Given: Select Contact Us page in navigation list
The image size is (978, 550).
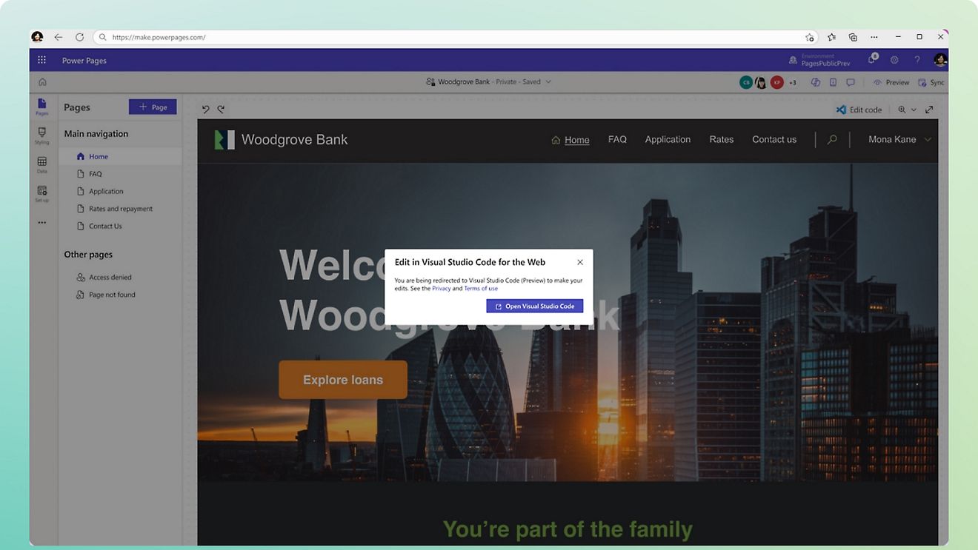Looking at the screenshot, I should pos(121,226).
